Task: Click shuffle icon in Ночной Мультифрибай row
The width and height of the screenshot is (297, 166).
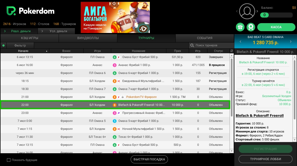Action: [119, 129]
